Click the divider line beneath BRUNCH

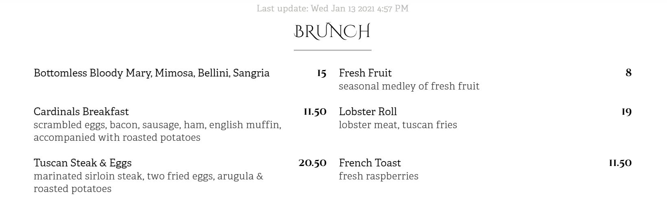pos(332,50)
